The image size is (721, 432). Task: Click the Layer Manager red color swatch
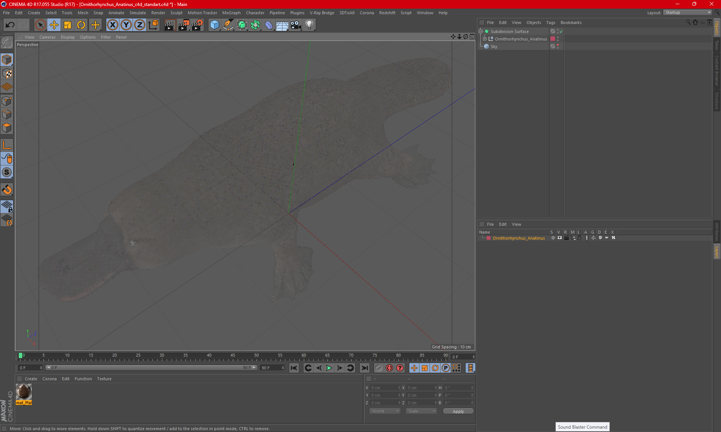click(489, 238)
